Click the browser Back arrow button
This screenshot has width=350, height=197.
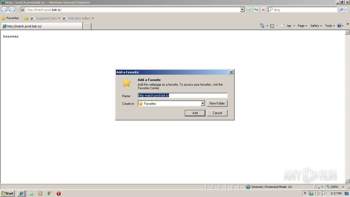click(x=4, y=10)
